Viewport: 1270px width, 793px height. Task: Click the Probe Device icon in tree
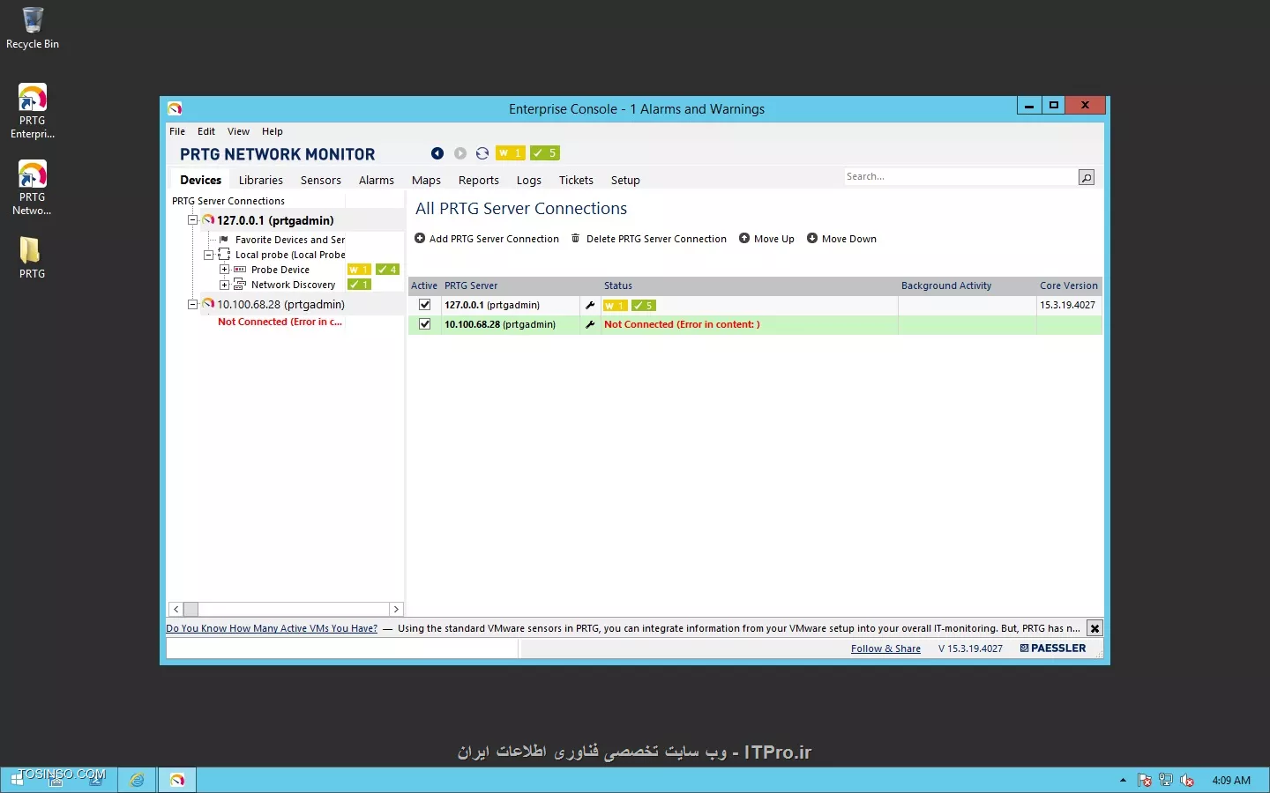[240, 270]
